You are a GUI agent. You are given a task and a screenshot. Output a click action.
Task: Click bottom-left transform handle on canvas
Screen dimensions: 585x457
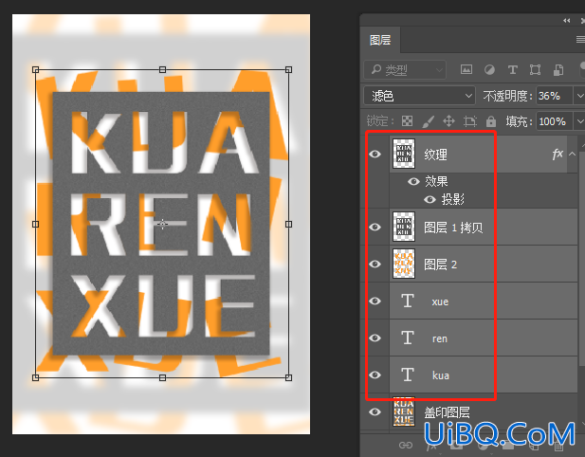[x=35, y=377]
